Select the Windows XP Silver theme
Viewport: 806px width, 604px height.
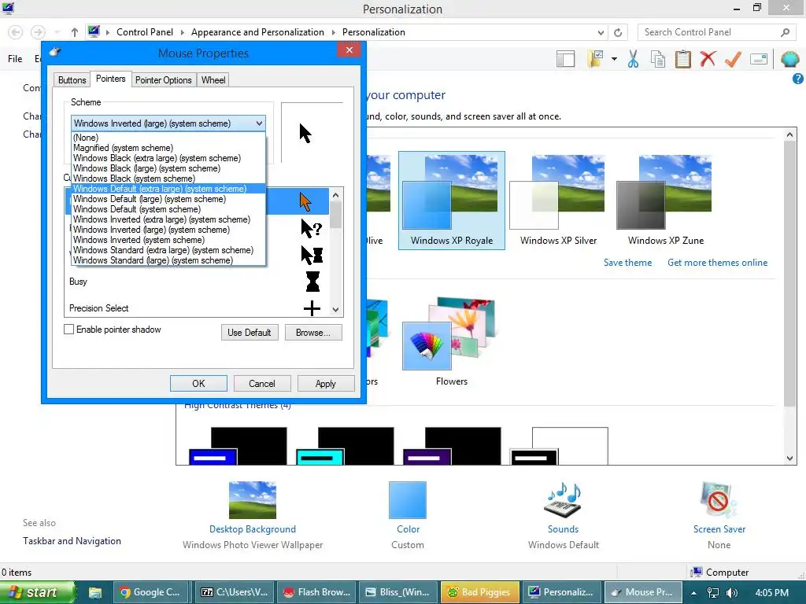(558, 201)
